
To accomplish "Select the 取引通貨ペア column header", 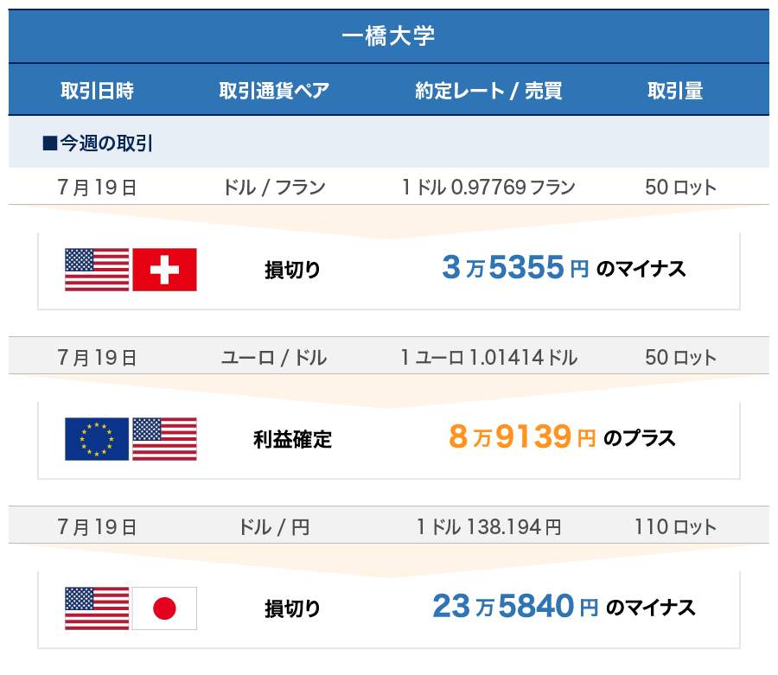I will point(274,91).
